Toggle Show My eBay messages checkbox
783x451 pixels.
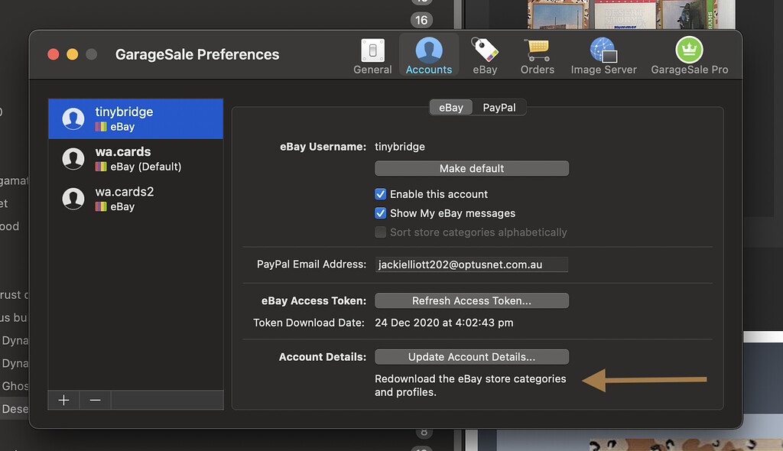[x=381, y=213]
